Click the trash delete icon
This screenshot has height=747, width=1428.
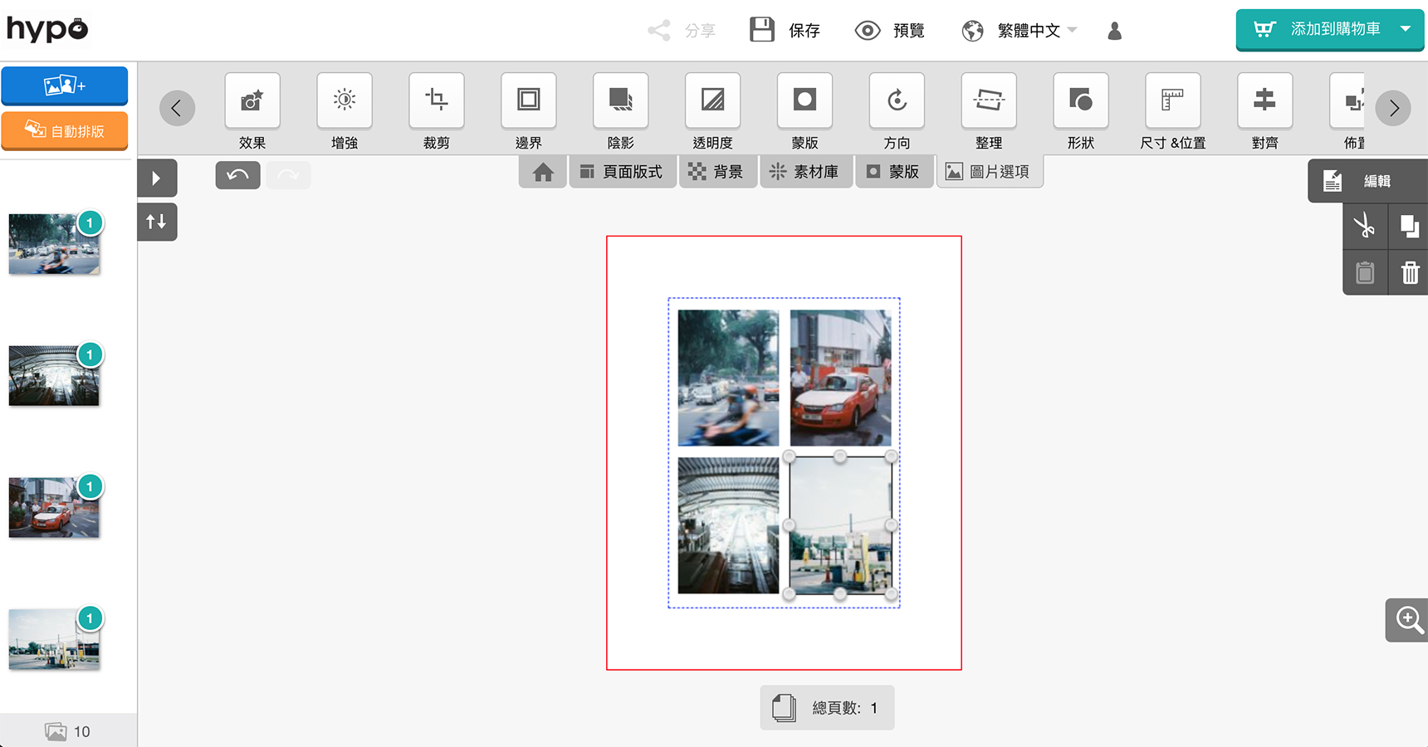1410,272
